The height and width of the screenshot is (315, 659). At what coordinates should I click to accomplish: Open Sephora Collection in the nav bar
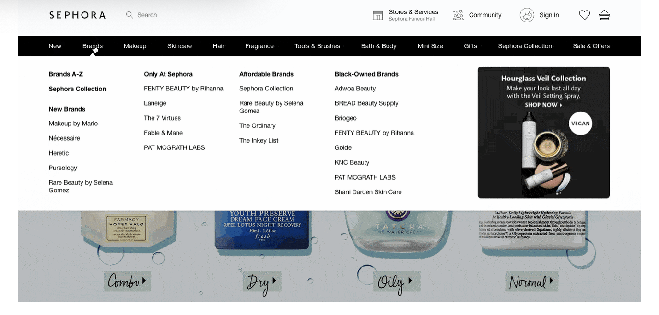tap(525, 46)
